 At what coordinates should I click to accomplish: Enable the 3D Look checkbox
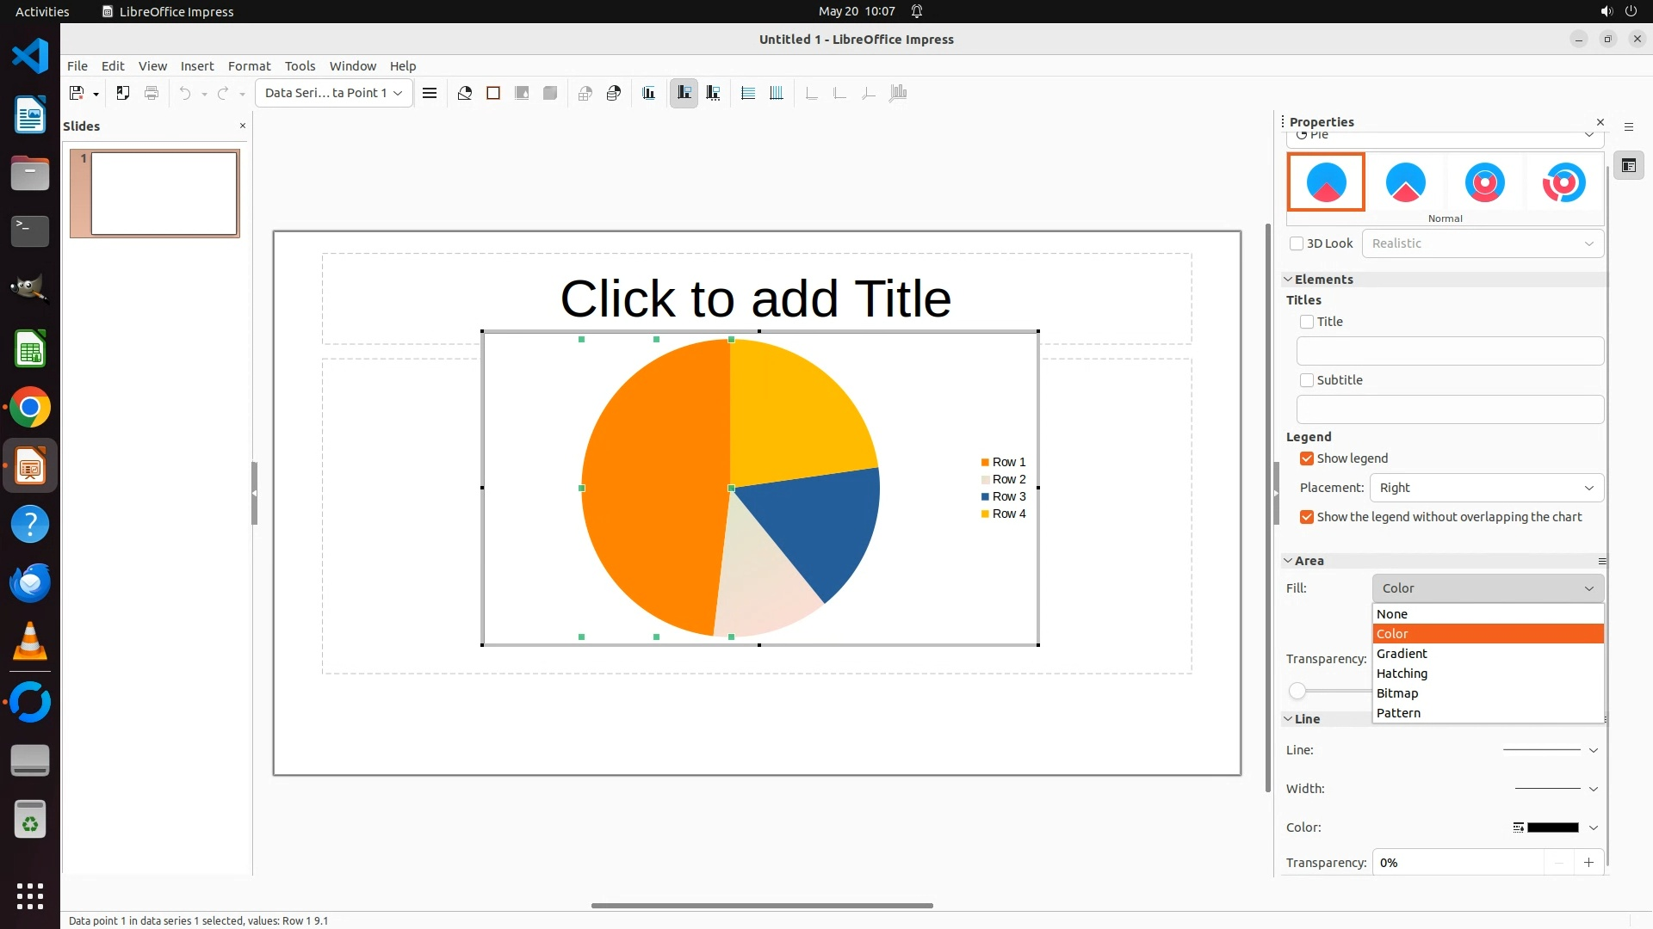tap(1297, 243)
